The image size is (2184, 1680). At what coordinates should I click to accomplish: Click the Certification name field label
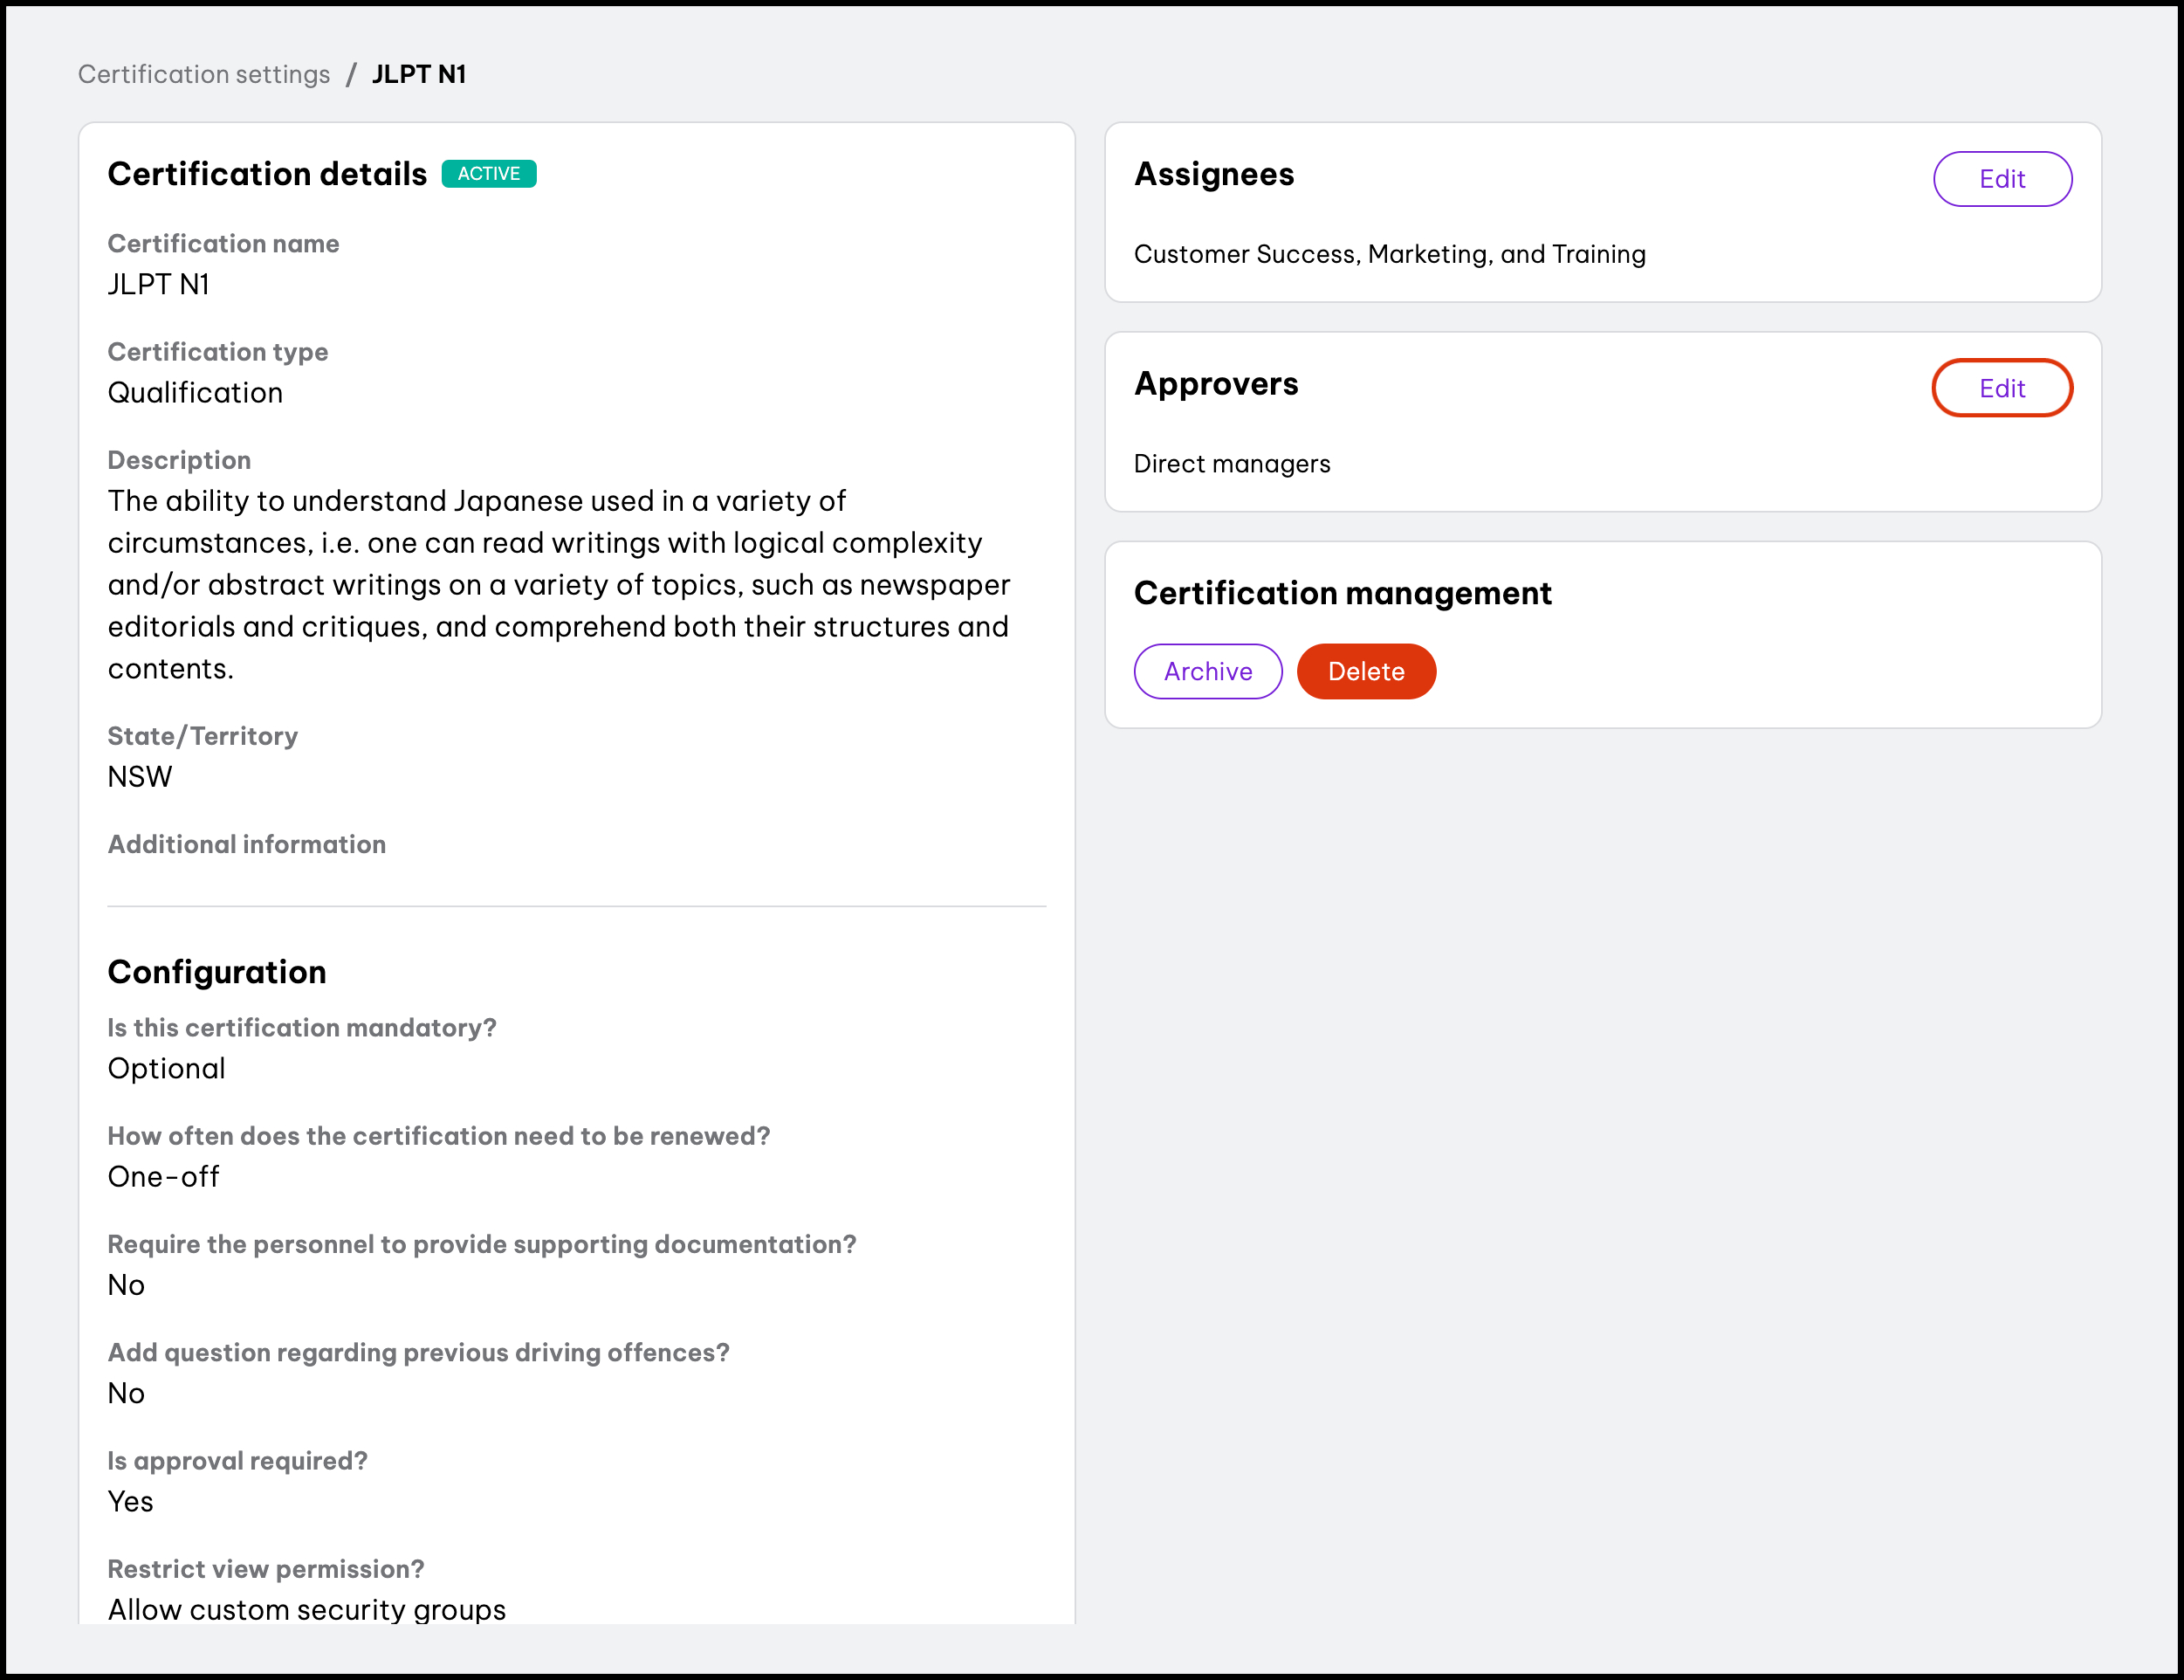223,244
